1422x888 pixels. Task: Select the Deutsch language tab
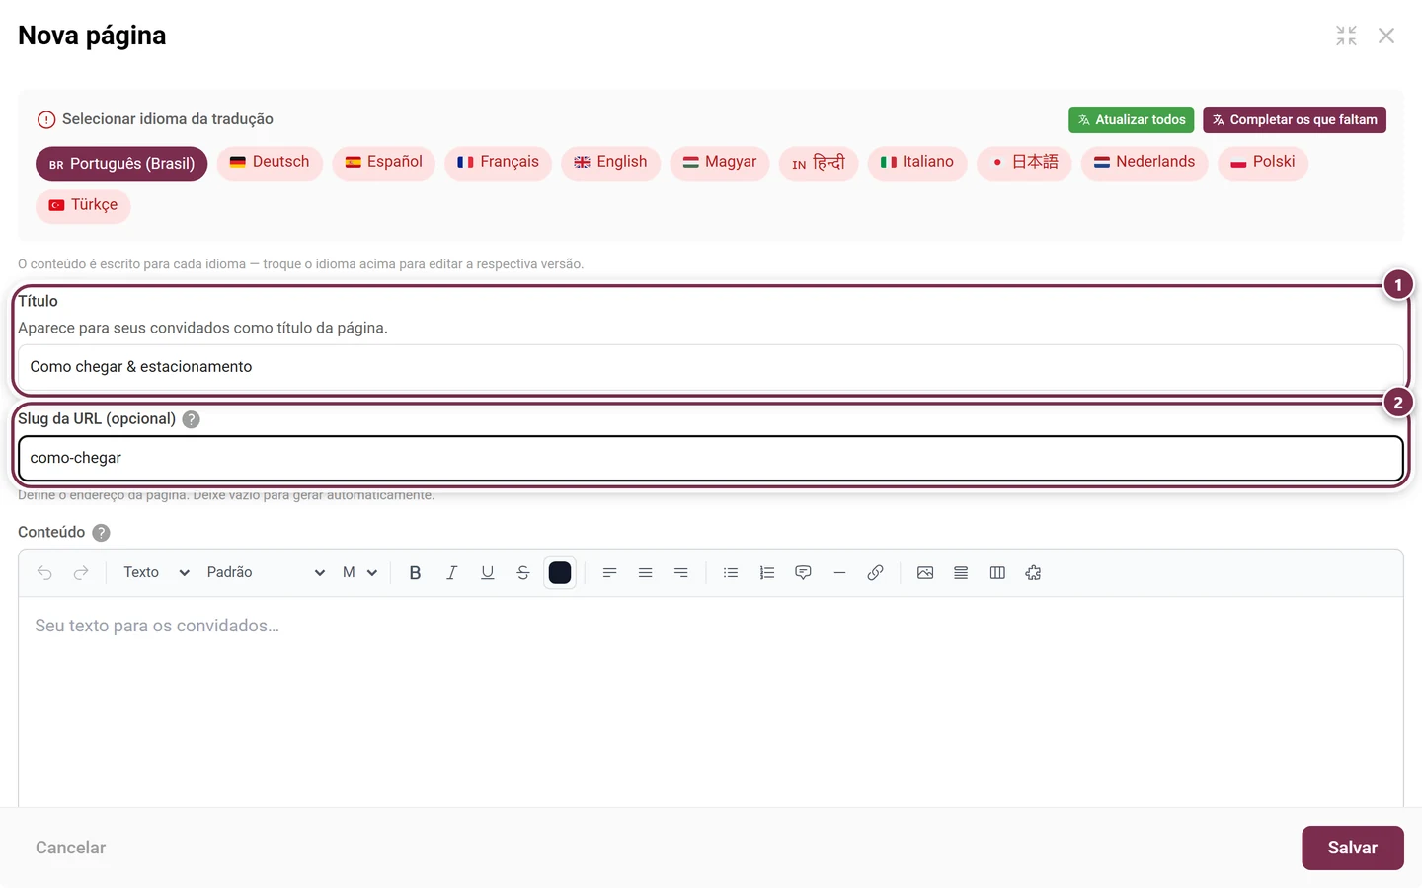click(x=270, y=162)
